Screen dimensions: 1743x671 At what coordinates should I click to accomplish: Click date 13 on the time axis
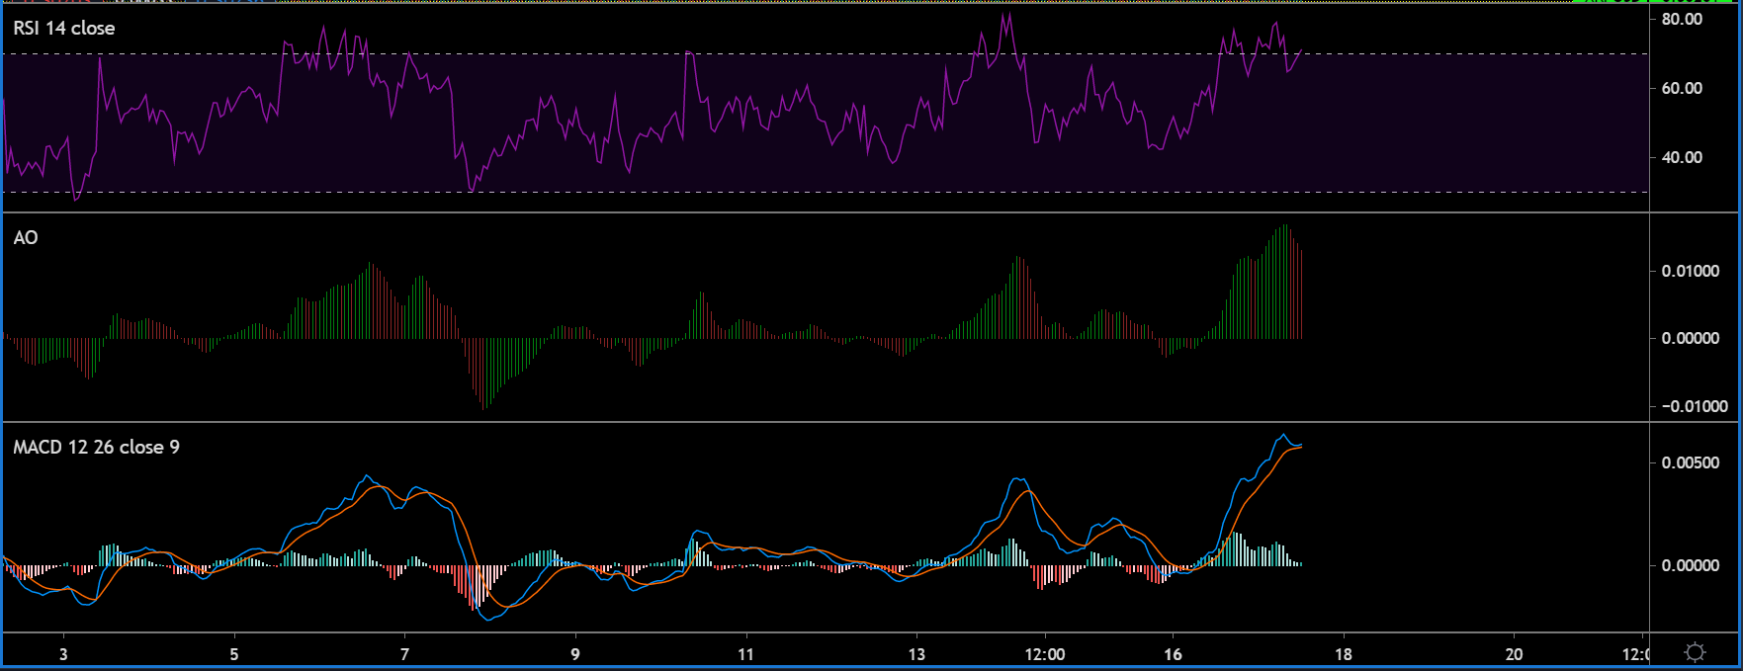[x=916, y=654]
